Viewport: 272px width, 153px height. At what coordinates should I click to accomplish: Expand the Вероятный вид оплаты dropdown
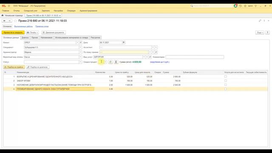coord(80,57)
